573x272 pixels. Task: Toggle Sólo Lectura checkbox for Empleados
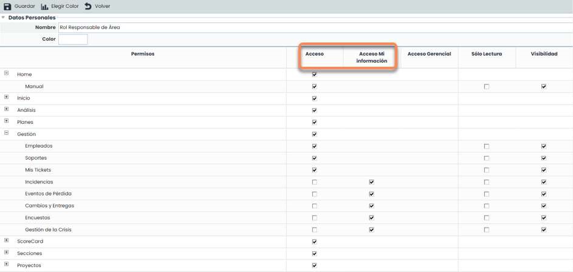[486, 146]
